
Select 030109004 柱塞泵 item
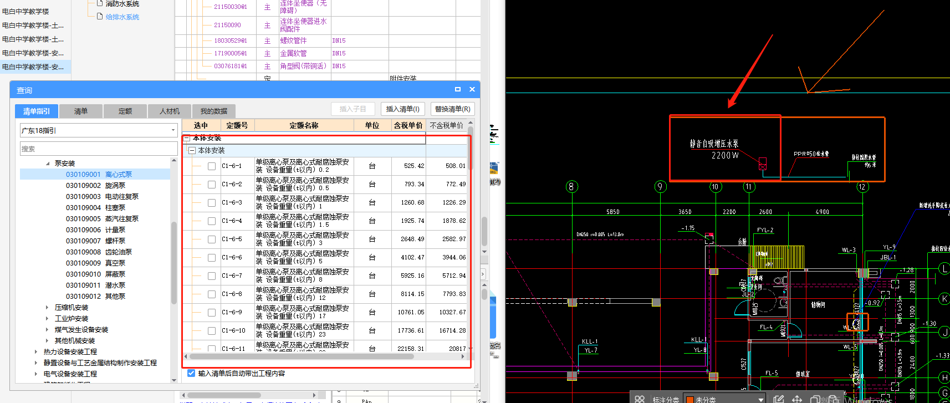(x=95, y=208)
